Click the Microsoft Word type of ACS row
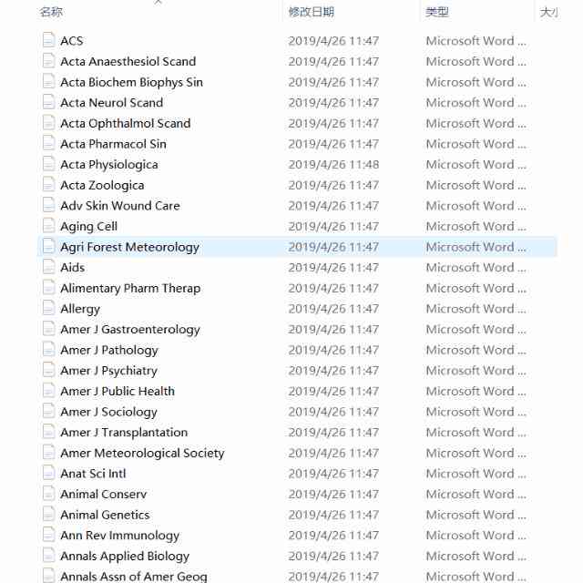 [476, 40]
